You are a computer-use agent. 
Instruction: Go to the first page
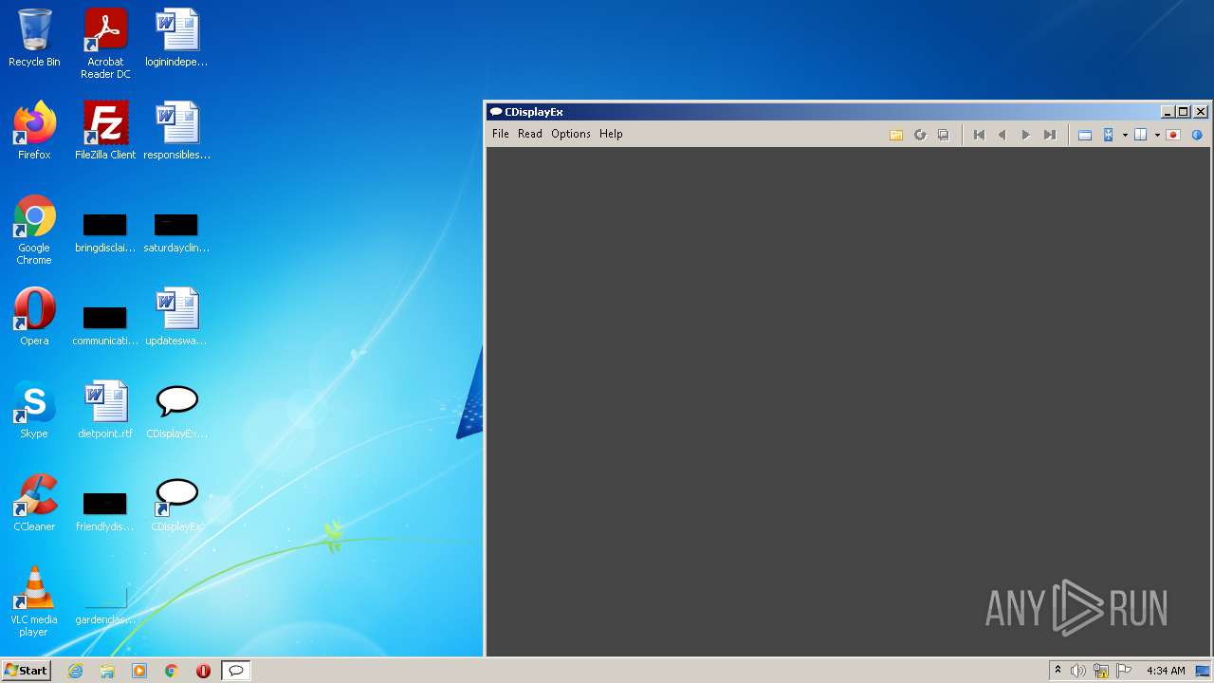(979, 135)
